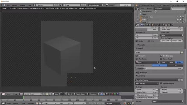Click the Camera icon in outliner

click(x=141, y=17)
